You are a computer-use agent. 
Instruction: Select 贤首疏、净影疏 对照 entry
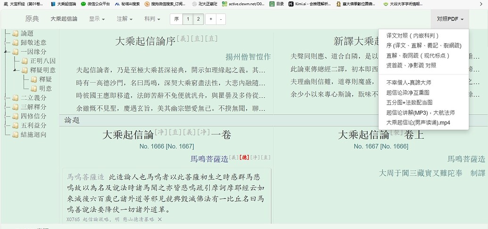[423, 65]
